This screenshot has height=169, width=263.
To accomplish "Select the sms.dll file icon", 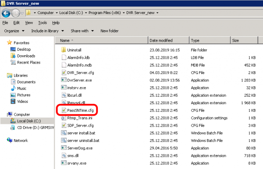I will pyautogui.click(x=64, y=155).
